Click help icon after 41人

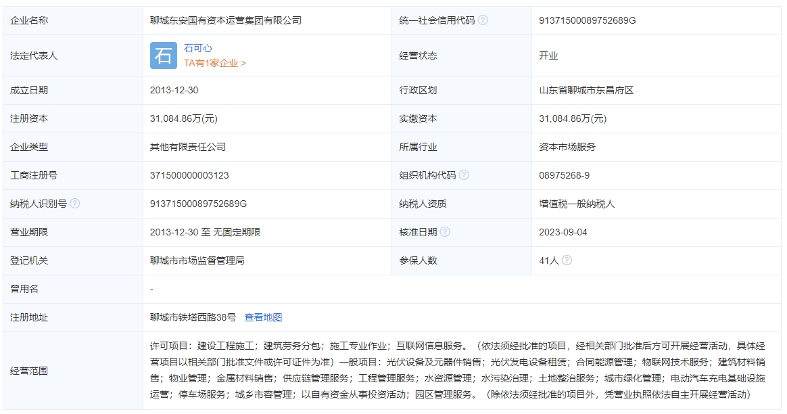567,260
